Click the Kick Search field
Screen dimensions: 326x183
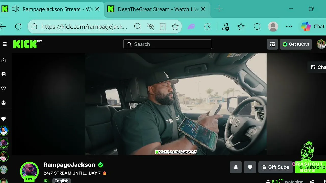point(168,44)
